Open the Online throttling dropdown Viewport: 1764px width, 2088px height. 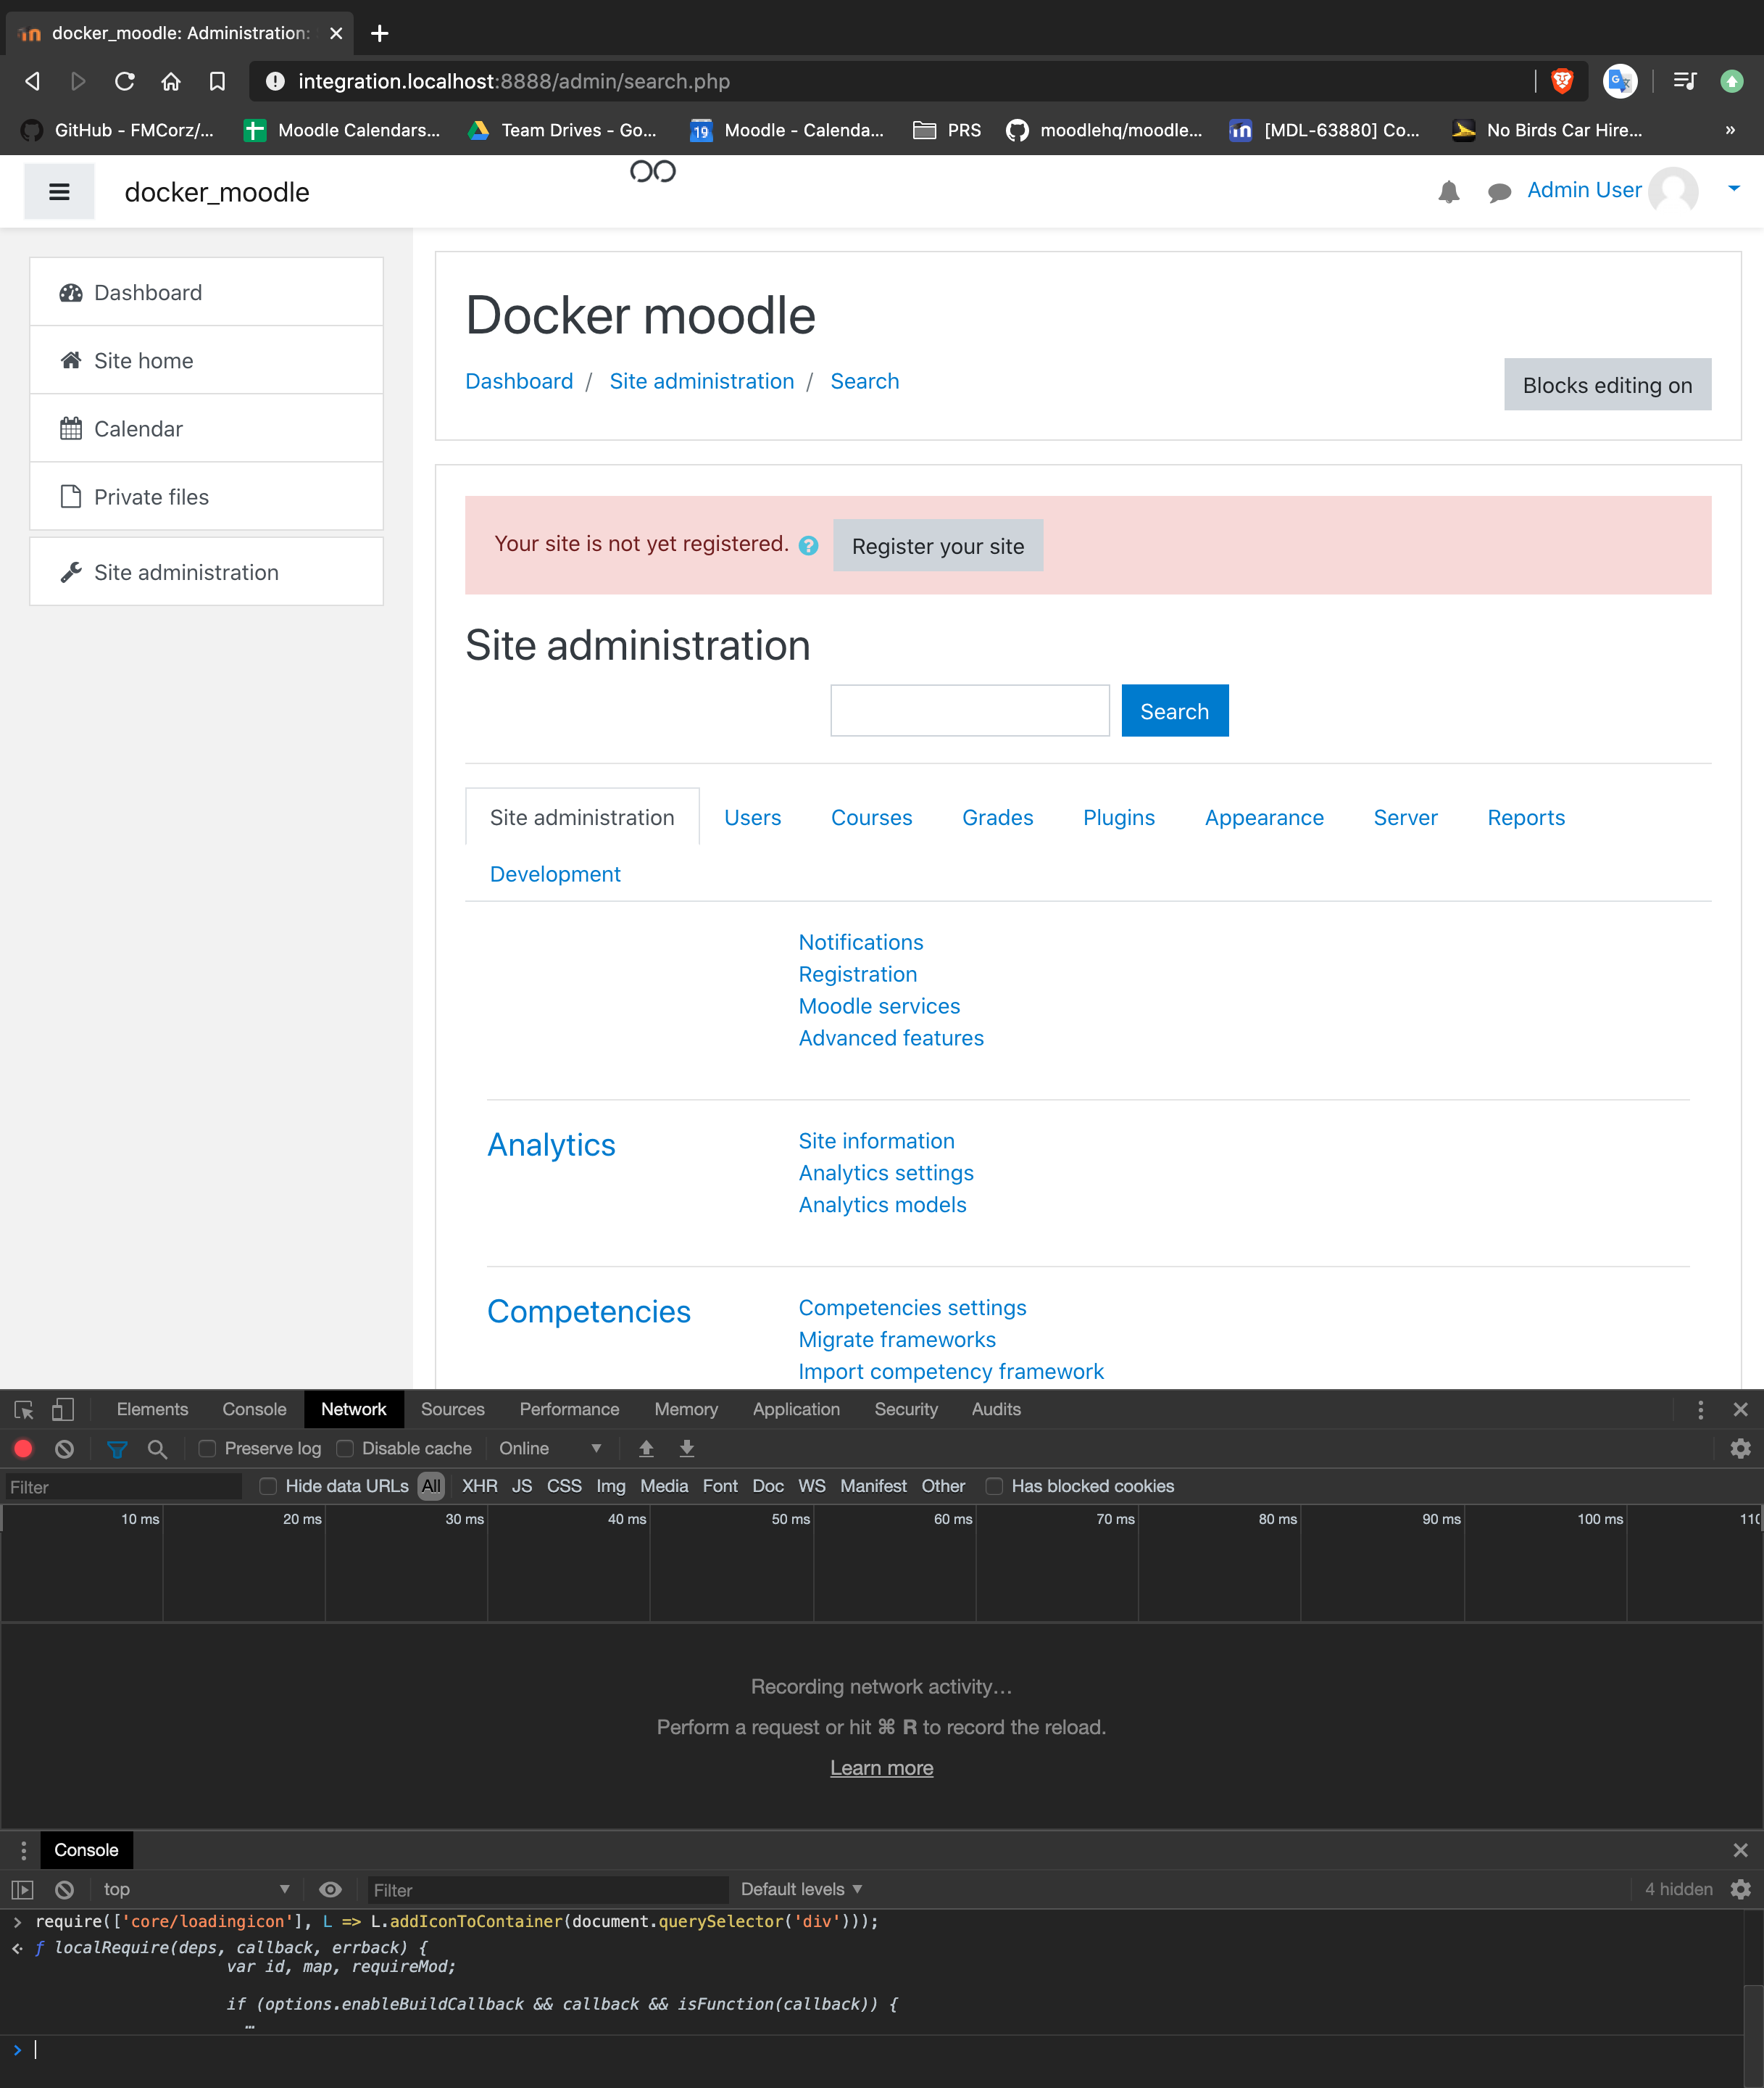[x=550, y=1448]
